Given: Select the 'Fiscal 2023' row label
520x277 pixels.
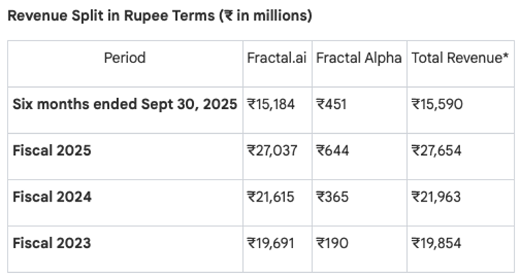Looking at the screenshot, I should [52, 243].
